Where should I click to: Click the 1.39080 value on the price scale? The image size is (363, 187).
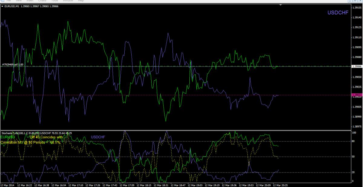(x=357, y=57)
